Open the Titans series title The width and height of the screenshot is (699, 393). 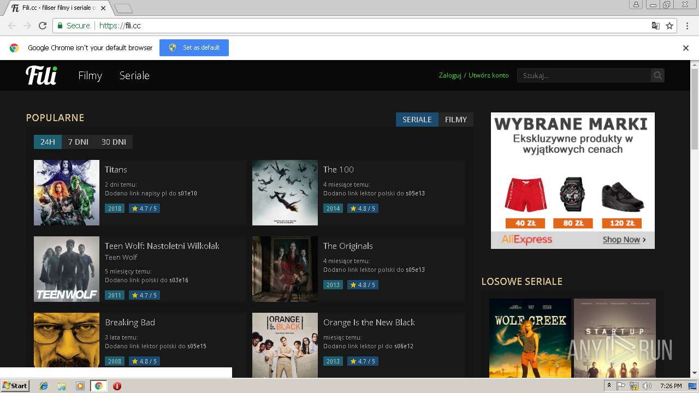(116, 170)
